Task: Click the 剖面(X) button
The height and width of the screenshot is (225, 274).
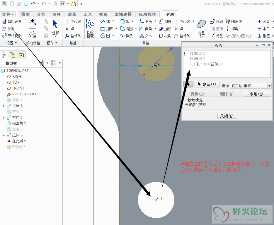Action: point(207,84)
